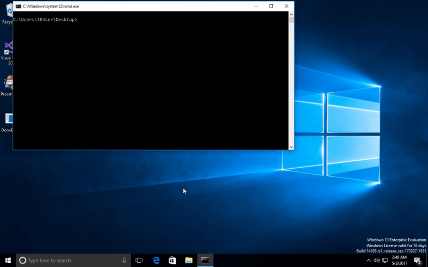Open the Windows Store from taskbar
428x267 pixels.
172,261
